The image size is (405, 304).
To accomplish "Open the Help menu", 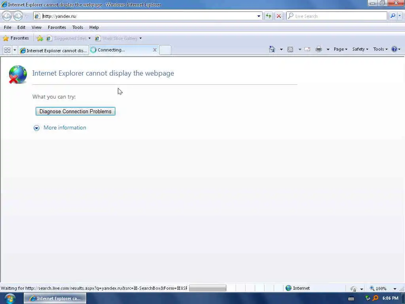I will [x=94, y=27].
